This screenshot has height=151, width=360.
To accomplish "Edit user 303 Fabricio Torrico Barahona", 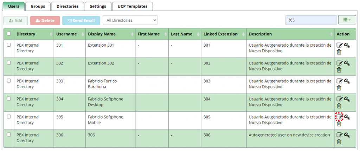I will pos(339,81).
